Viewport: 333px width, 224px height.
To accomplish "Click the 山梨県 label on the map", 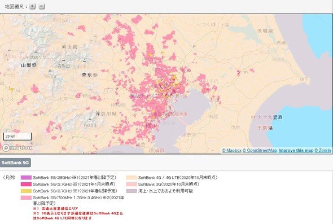I will [29, 65].
